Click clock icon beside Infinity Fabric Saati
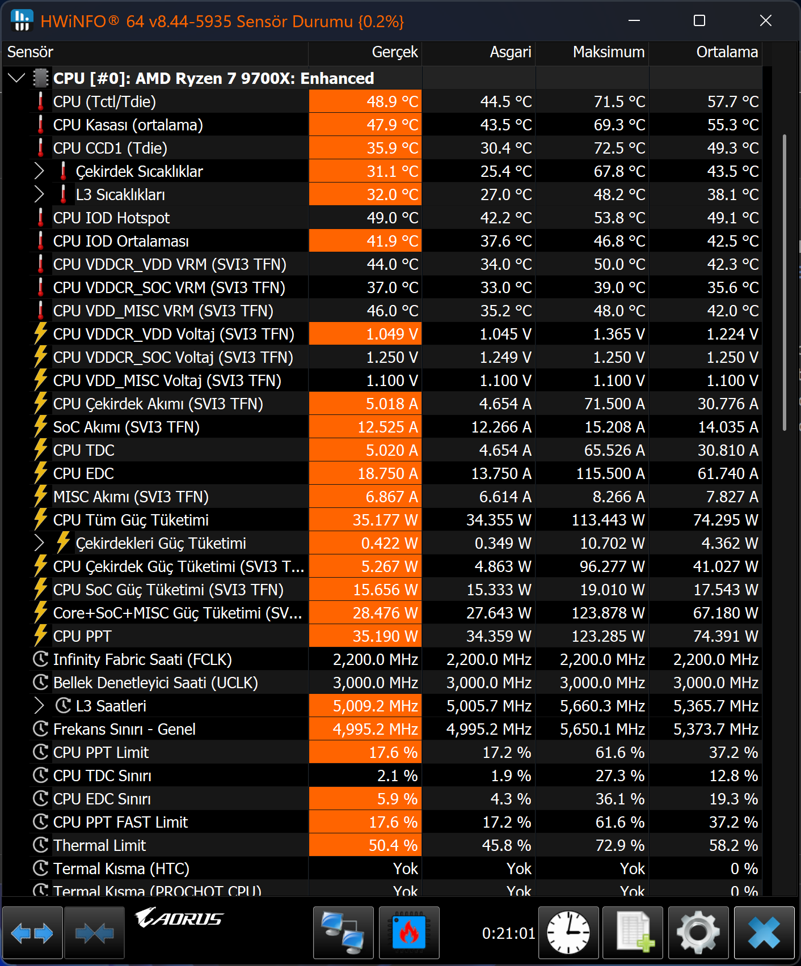 [x=40, y=659]
